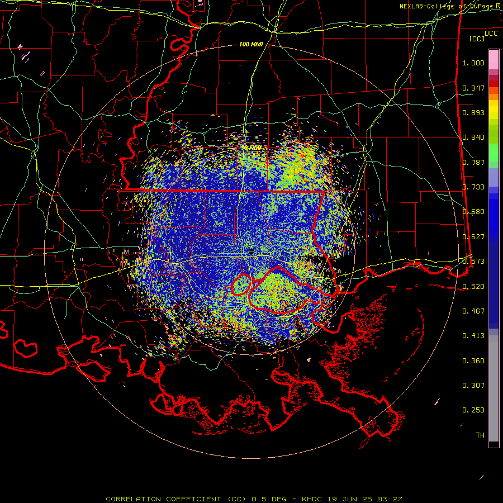Click the 0.627 color scale value
503x503 pixels.
coord(473,237)
